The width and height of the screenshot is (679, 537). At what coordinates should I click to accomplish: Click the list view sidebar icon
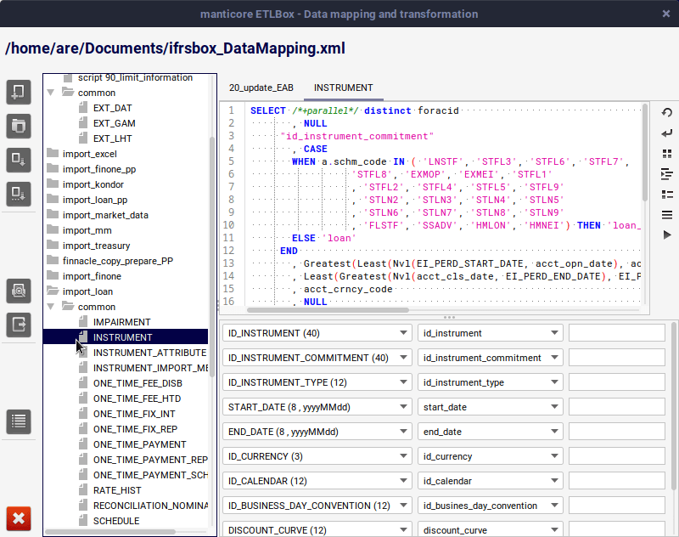[x=19, y=421]
